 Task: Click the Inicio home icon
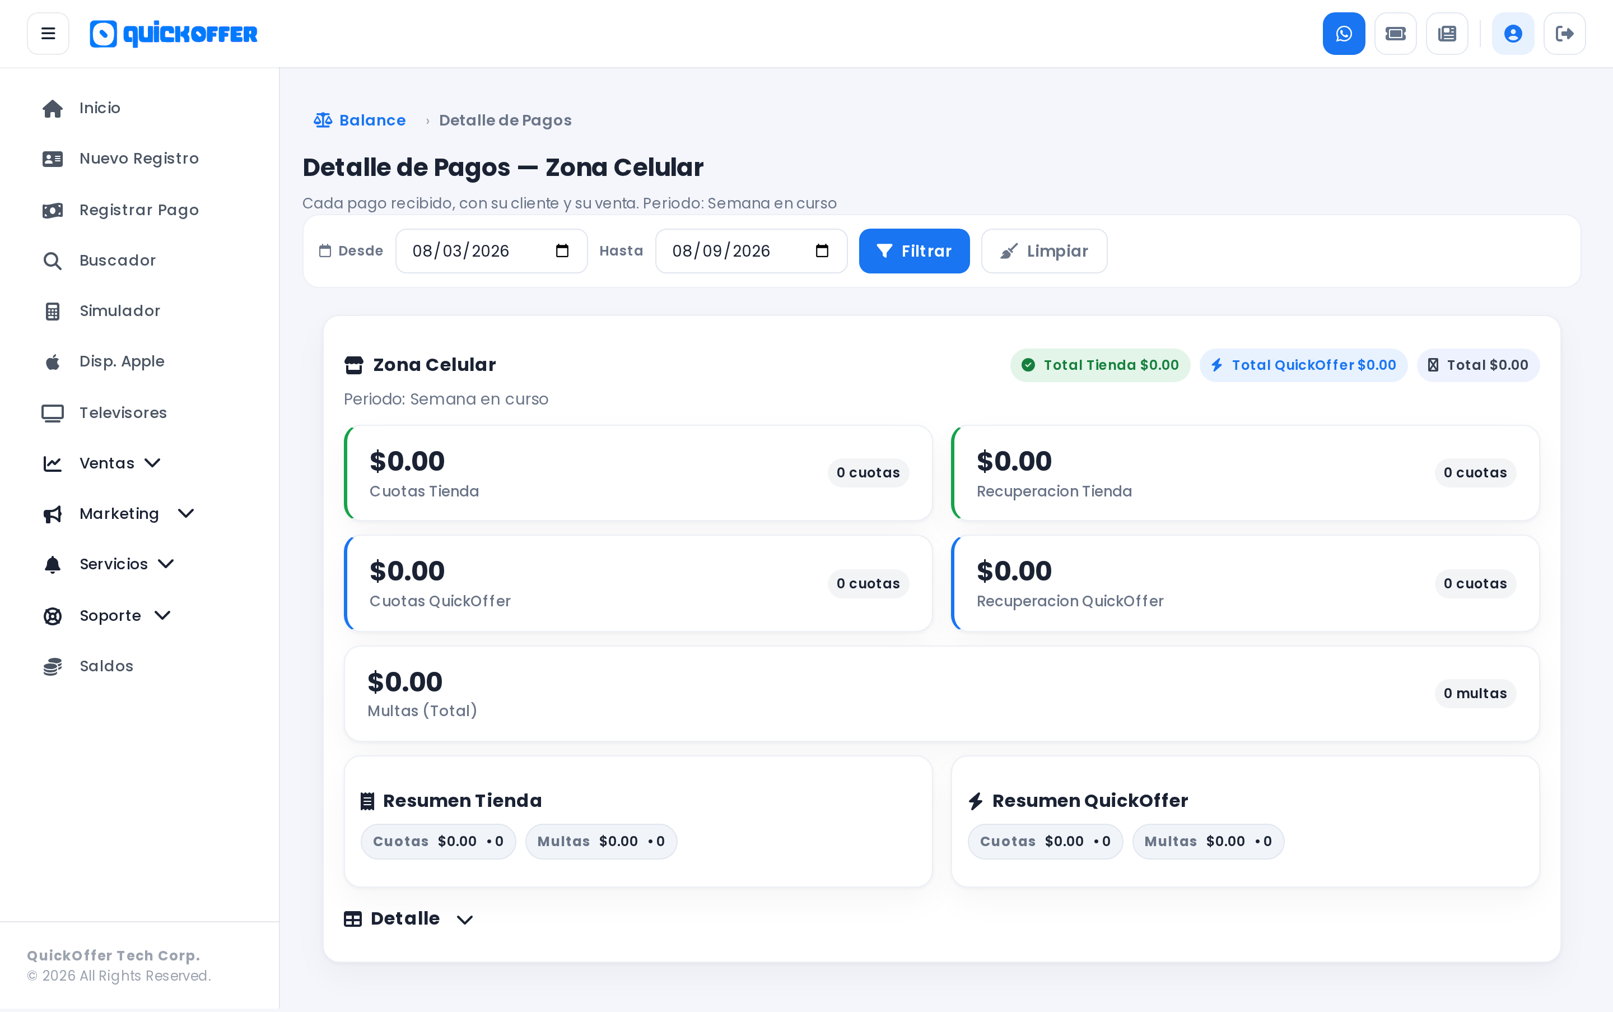click(x=52, y=109)
